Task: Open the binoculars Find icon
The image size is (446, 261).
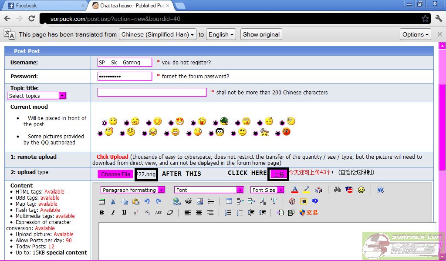Action: click(337, 190)
